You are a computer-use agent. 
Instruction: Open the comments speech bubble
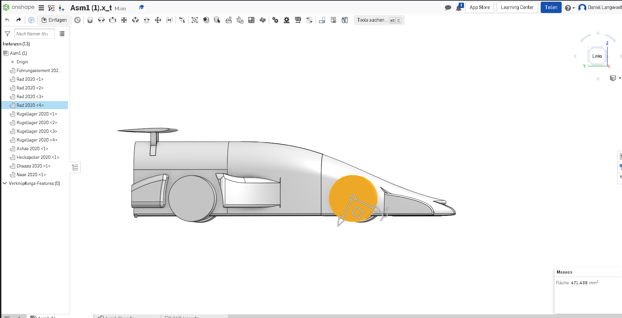(448, 8)
